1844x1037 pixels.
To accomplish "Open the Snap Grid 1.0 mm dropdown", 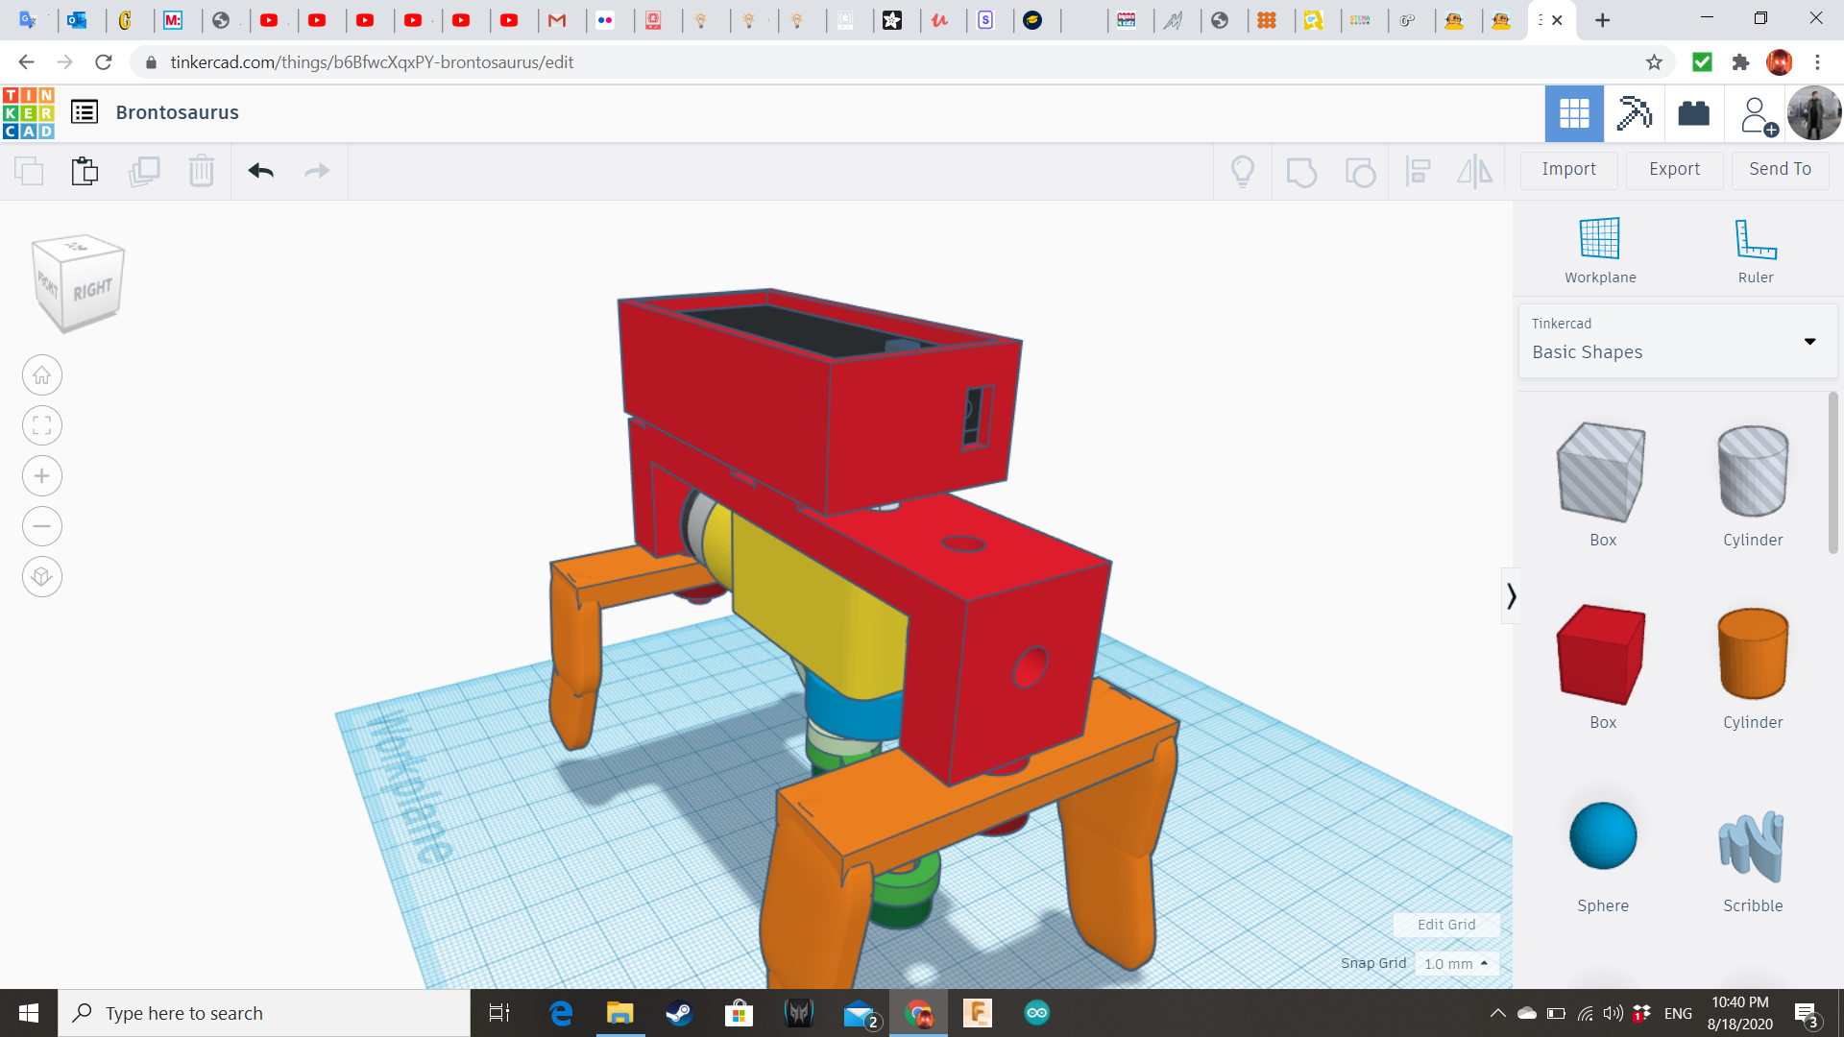I will 1456,963.
